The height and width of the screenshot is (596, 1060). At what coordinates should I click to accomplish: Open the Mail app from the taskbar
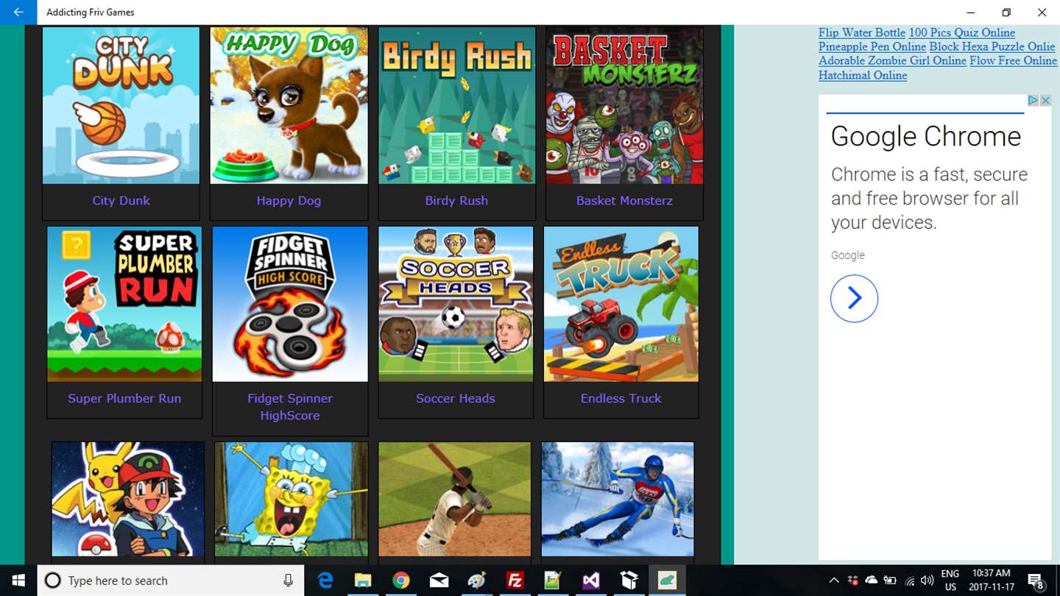coord(439,581)
